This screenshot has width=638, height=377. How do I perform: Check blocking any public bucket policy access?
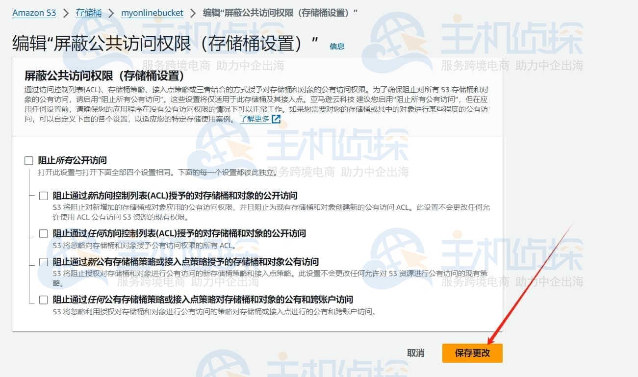[43, 300]
